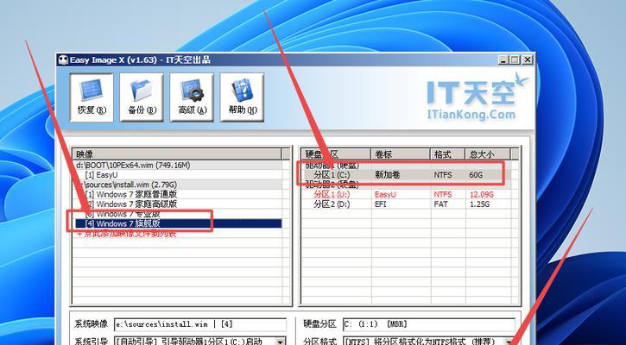Click the 卷标 column header

coord(401,154)
